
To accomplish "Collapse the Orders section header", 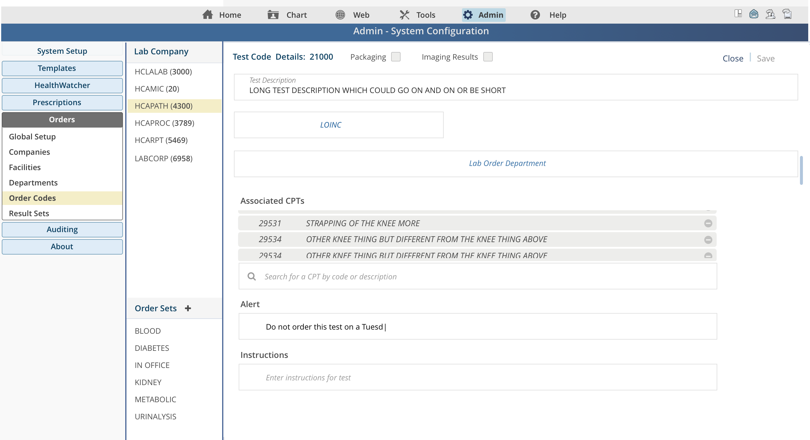I will click(x=62, y=120).
